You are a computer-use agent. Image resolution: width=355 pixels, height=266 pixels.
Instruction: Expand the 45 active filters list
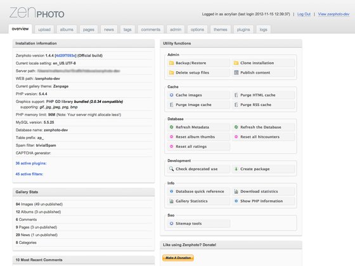(29, 174)
